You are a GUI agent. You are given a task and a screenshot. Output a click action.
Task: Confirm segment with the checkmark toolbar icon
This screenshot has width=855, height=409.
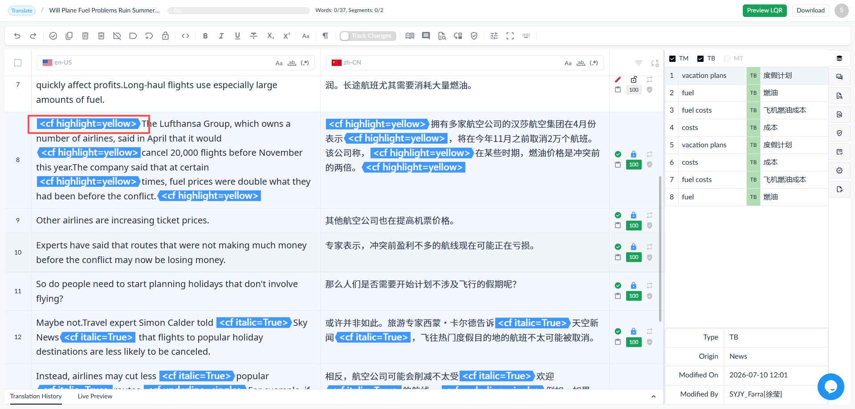[53, 36]
